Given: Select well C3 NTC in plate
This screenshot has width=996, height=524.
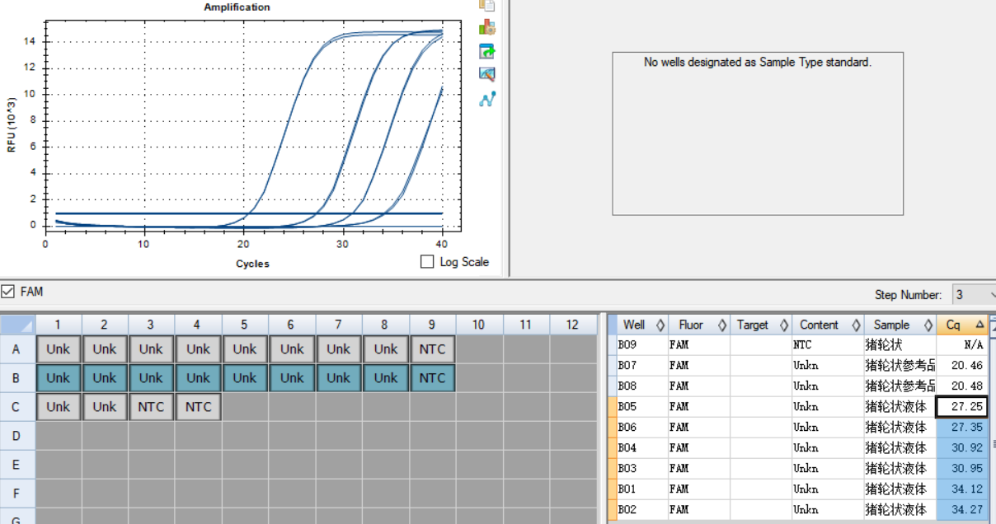Looking at the screenshot, I should click(151, 407).
